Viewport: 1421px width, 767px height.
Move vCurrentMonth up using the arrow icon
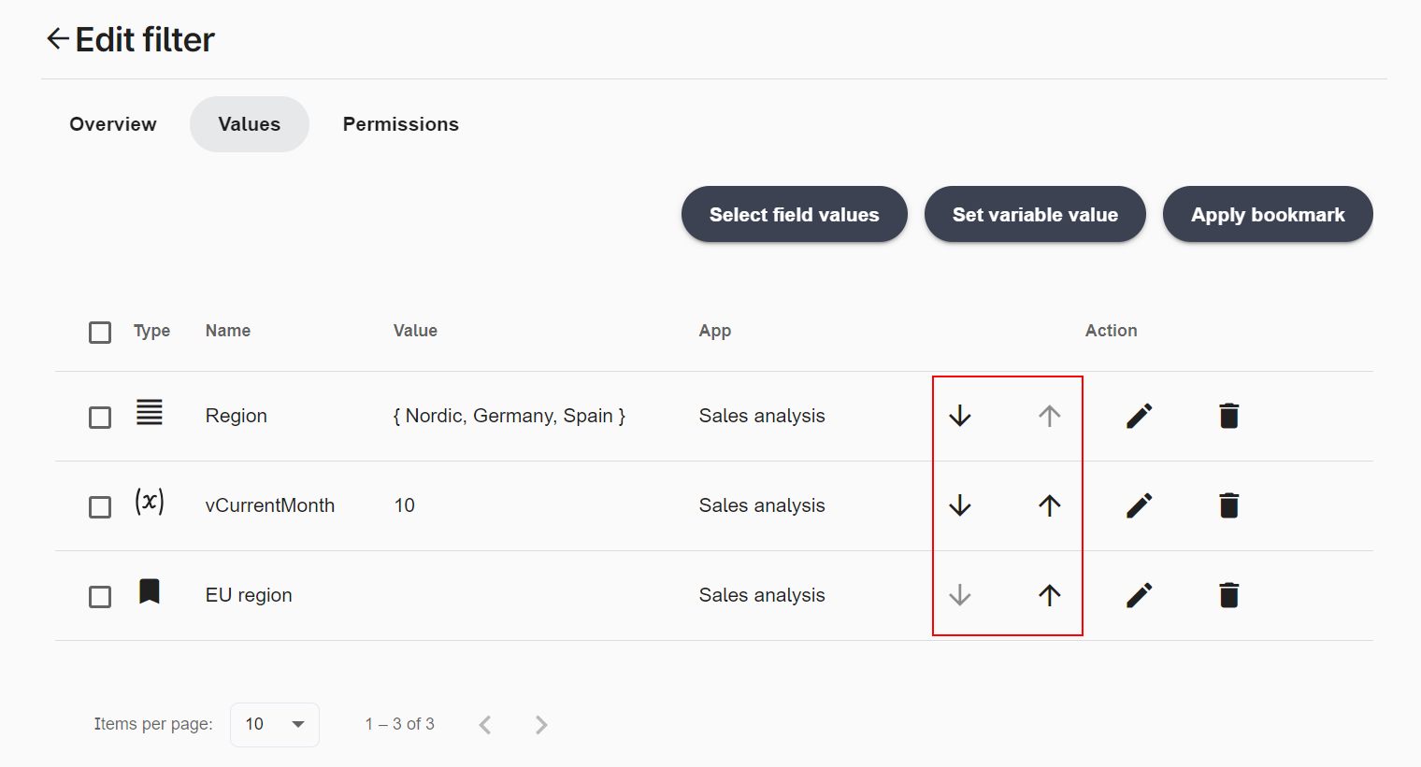click(x=1049, y=505)
